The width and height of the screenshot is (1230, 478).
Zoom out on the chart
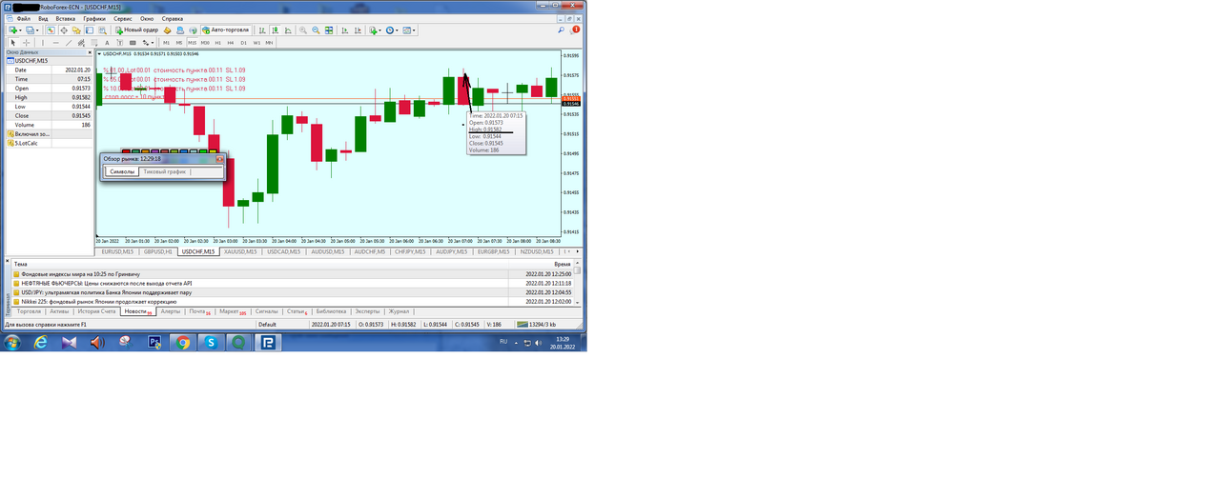point(316,30)
